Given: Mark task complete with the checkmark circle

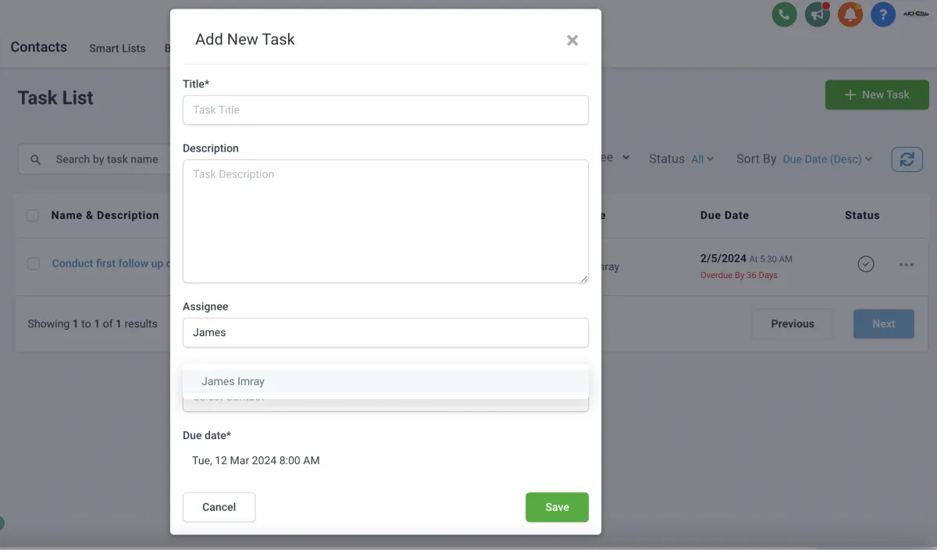Looking at the screenshot, I should pos(865,264).
